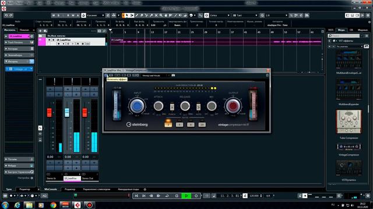Select the Line drawing tool
The image size is (373, 209).
coord(175,16)
